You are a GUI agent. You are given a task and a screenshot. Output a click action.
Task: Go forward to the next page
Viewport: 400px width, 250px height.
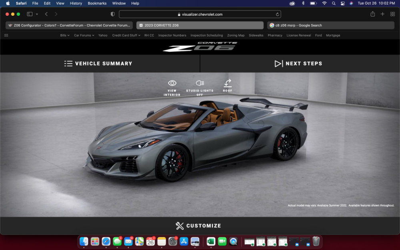click(56, 14)
